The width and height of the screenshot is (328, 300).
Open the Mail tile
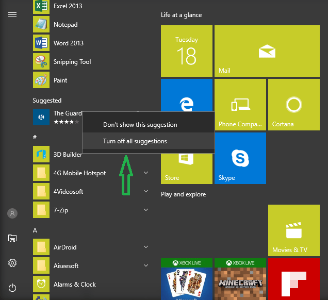[267, 51]
